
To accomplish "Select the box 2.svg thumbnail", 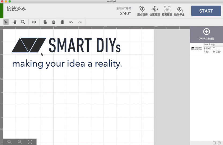I will [x=196, y=48].
